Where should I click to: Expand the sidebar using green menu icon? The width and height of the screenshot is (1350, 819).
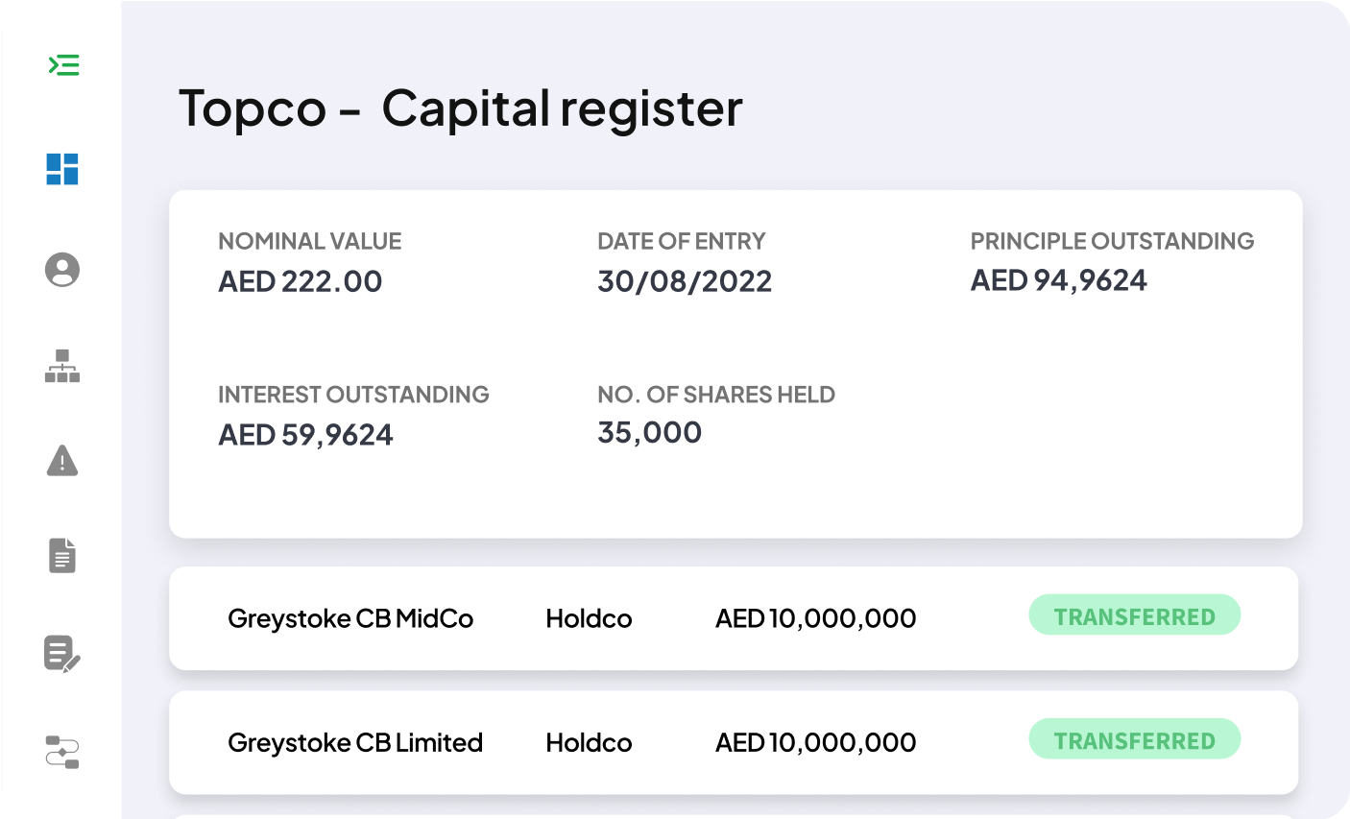pyautogui.click(x=63, y=65)
